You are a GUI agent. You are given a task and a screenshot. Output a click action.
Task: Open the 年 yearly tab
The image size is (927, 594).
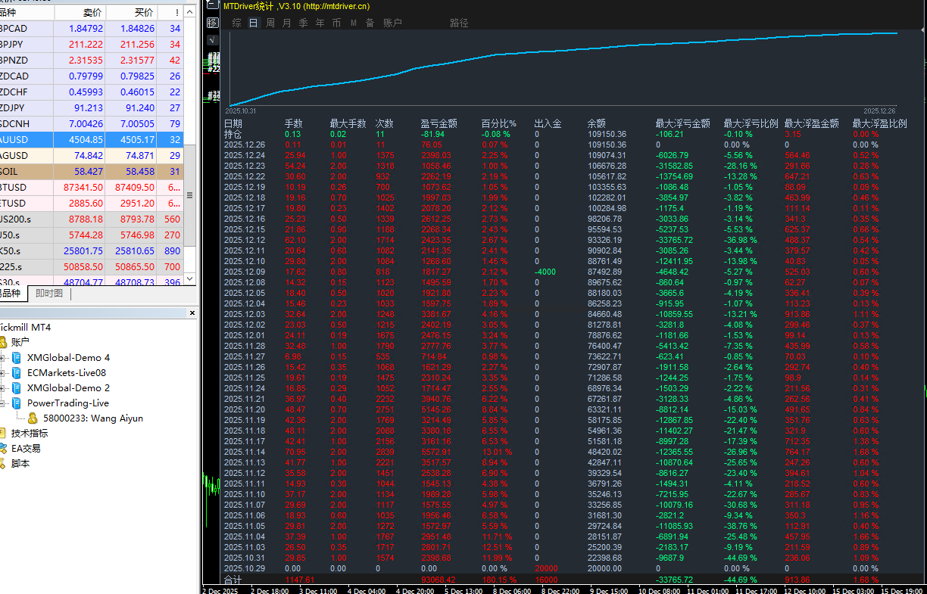(320, 23)
